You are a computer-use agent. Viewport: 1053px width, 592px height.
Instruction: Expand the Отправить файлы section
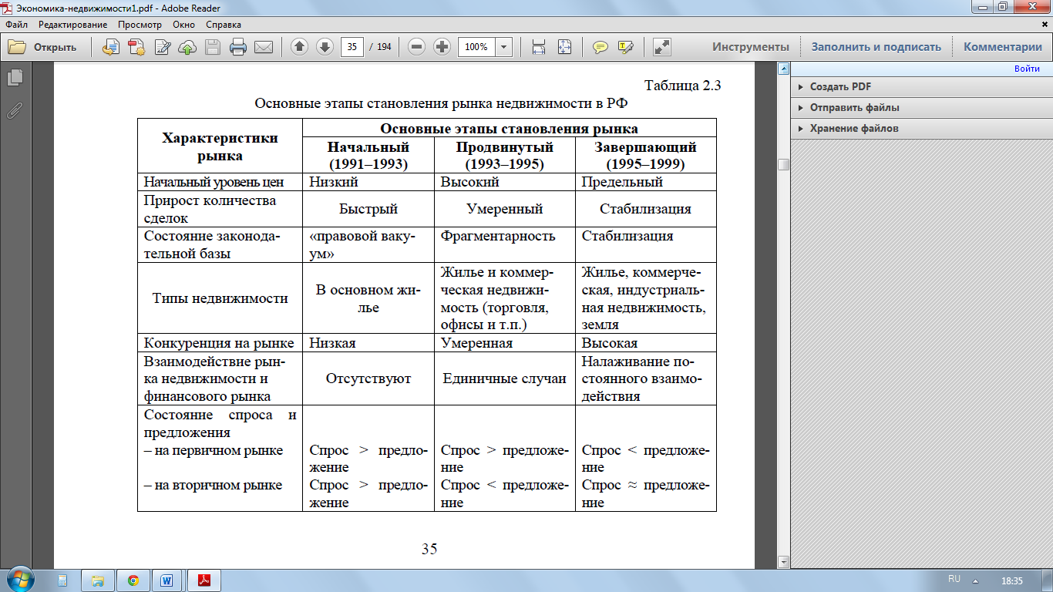pos(854,108)
